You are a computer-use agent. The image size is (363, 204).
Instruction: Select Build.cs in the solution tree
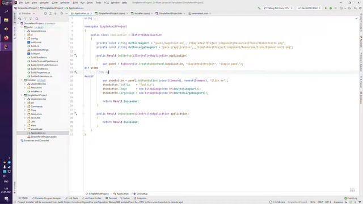pyautogui.click(x=35, y=46)
